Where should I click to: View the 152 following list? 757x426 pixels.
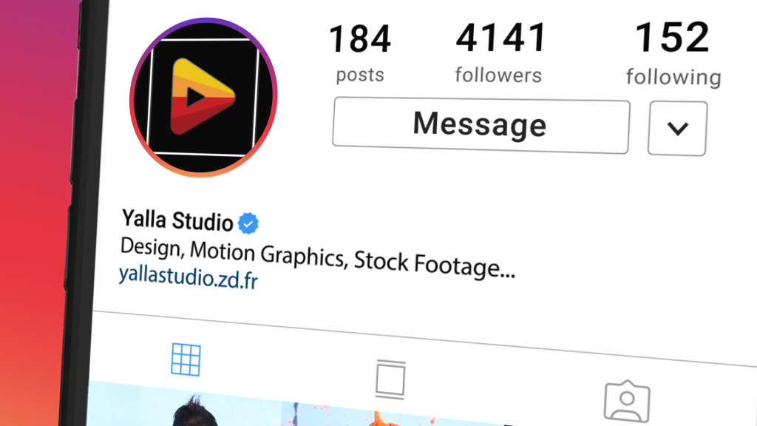point(672,37)
